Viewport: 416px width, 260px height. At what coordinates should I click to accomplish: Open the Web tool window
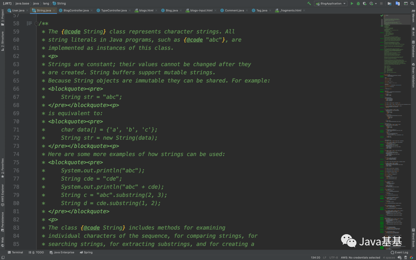click(2, 242)
